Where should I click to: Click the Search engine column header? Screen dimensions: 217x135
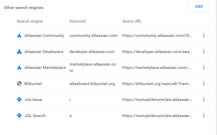click(x=30, y=21)
